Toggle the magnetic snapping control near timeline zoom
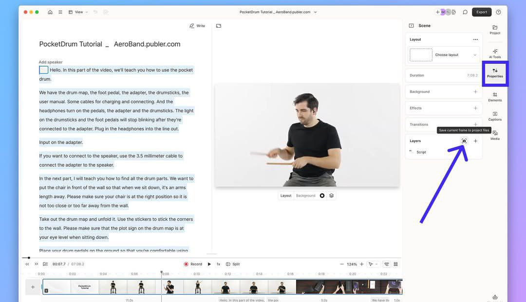This screenshot has width=526, height=302. point(386,264)
